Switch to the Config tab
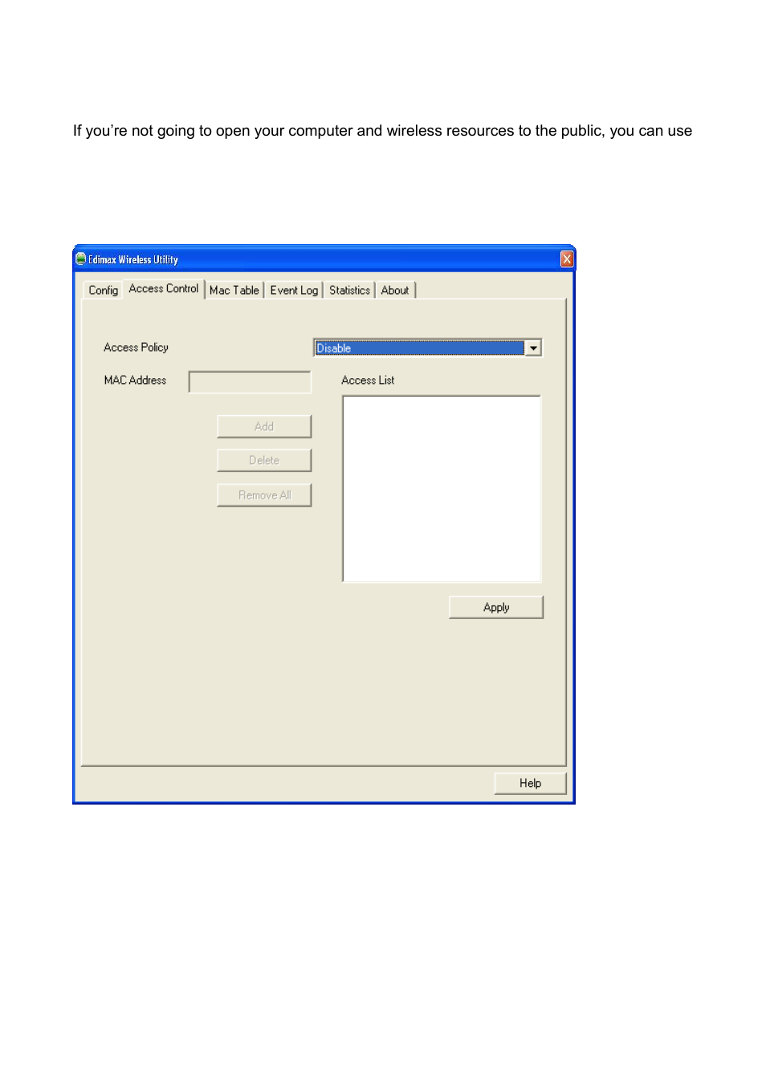Image resolution: width=766 pixels, height=1084 pixels. pyautogui.click(x=104, y=290)
